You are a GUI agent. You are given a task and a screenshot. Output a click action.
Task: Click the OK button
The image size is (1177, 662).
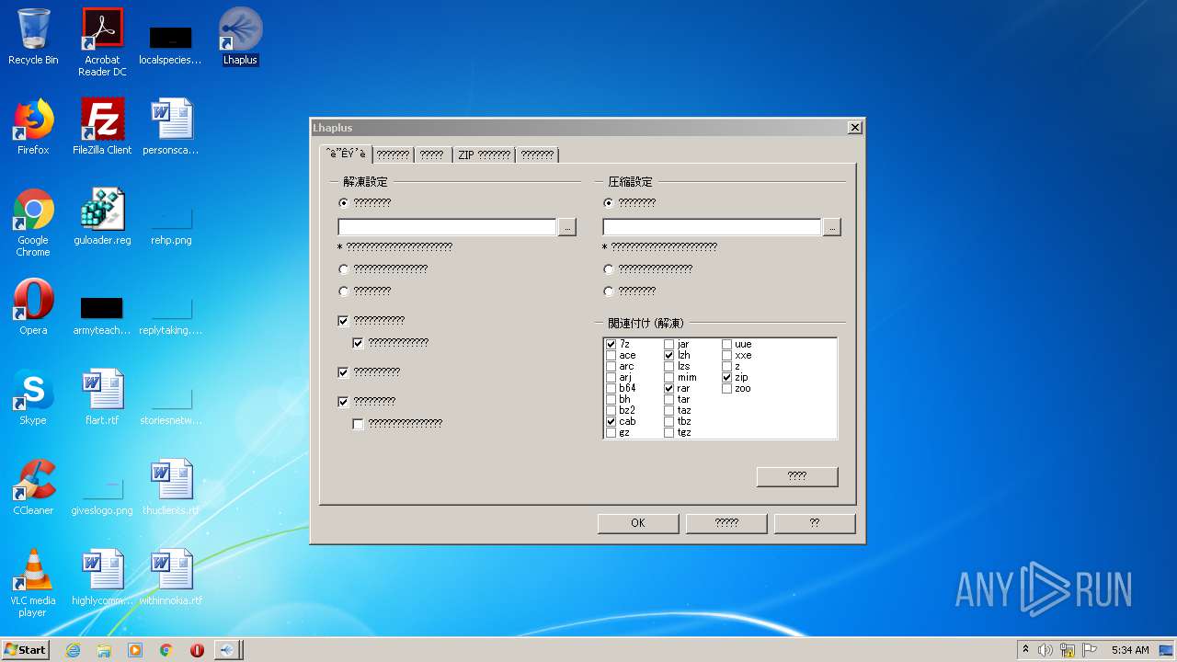pos(638,523)
